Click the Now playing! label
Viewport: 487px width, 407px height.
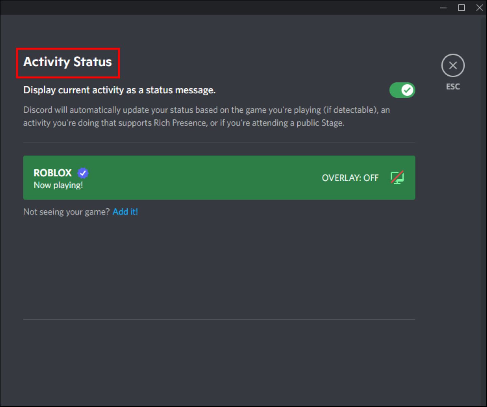pos(58,185)
